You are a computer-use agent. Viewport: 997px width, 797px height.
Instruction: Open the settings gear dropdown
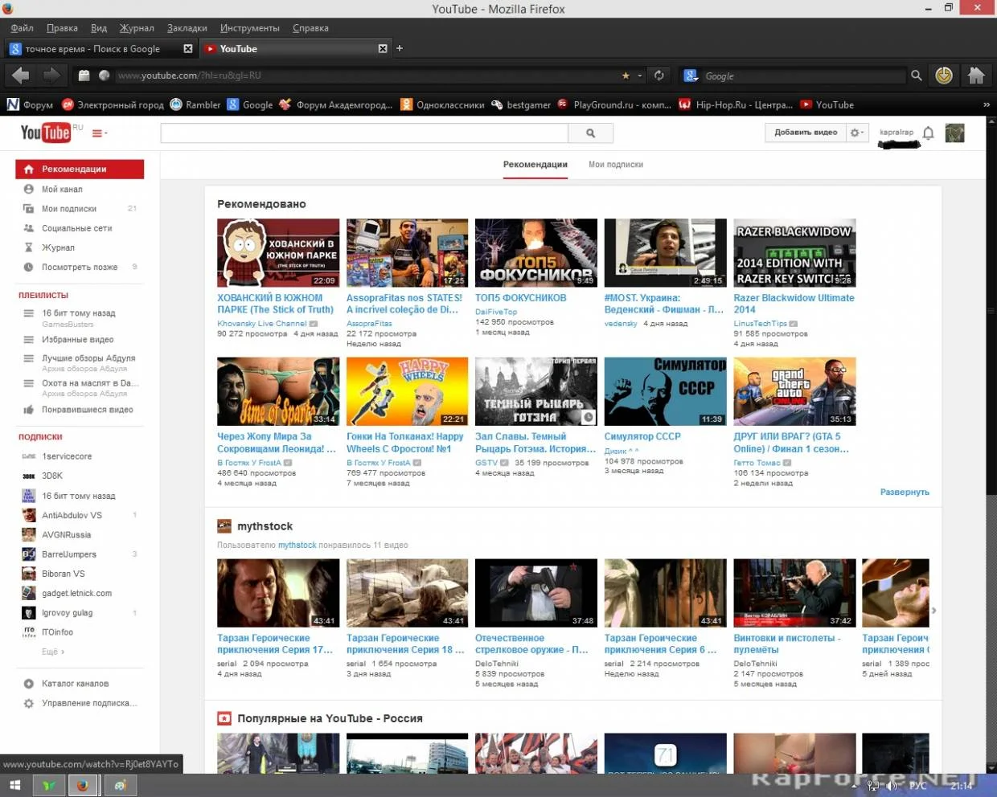[x=857, y=133]
